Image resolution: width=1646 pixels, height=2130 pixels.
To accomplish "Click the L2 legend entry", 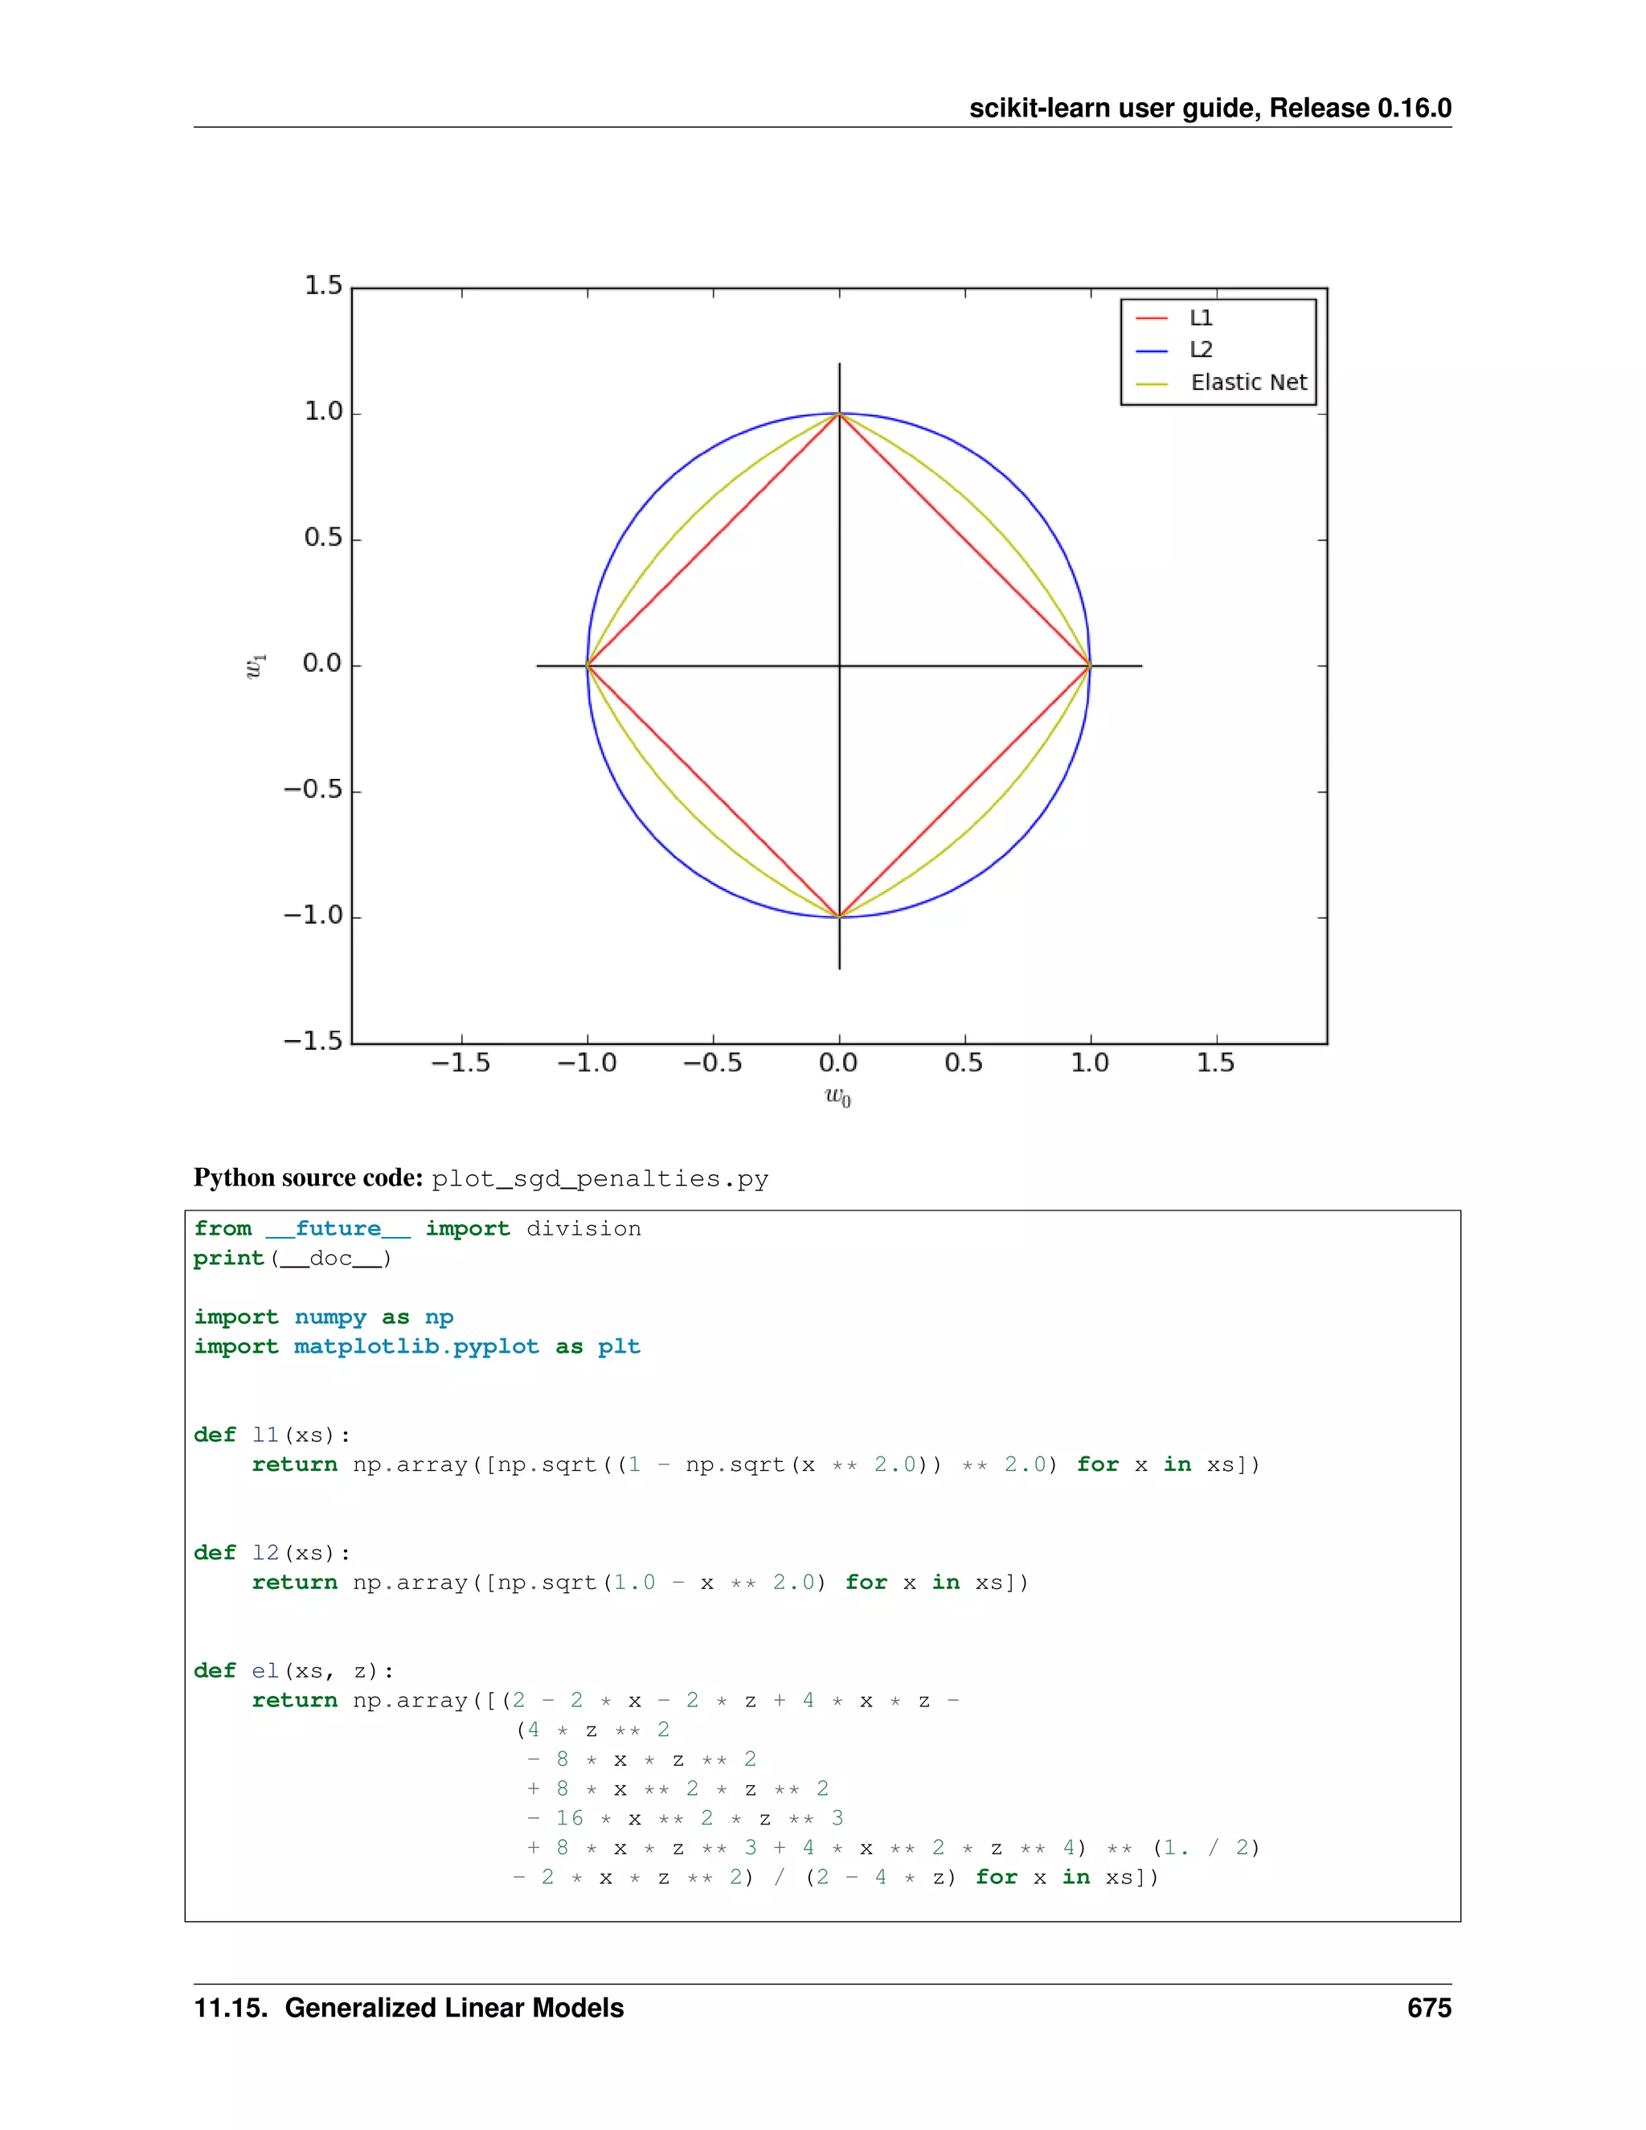I will 1174,350.
